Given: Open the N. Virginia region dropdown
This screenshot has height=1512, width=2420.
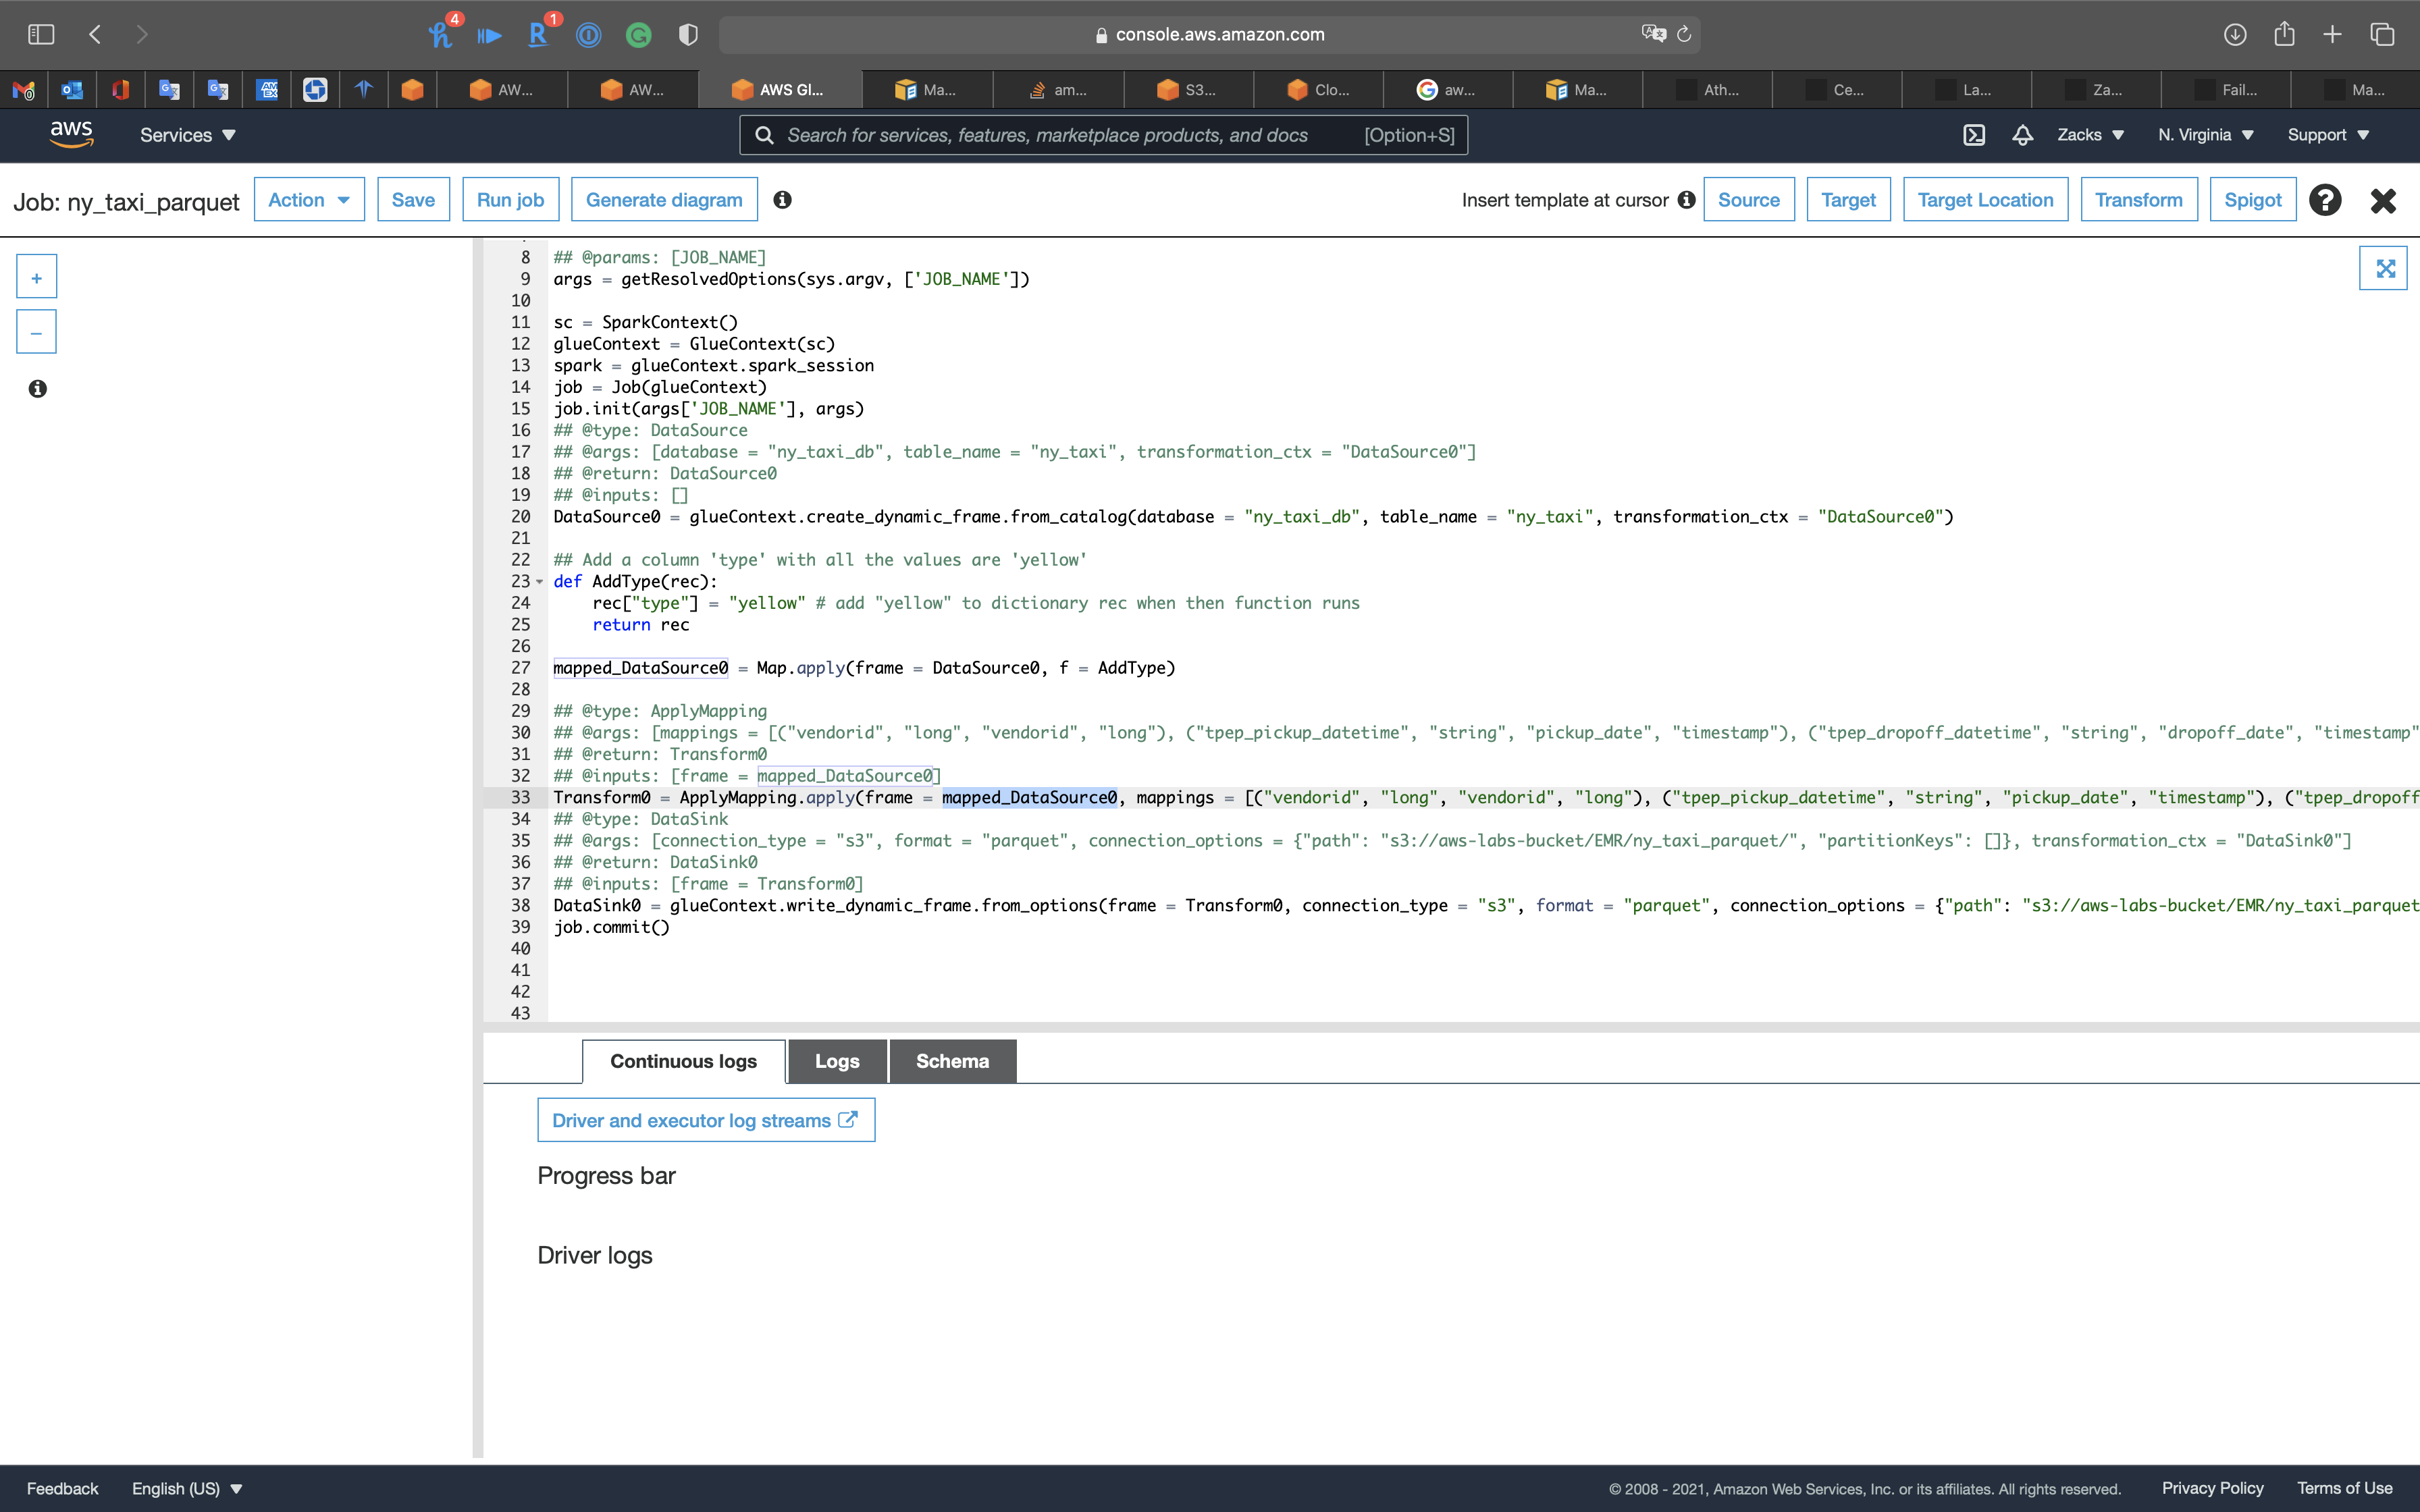Looking at the screenshot, I should point(2205,135).
